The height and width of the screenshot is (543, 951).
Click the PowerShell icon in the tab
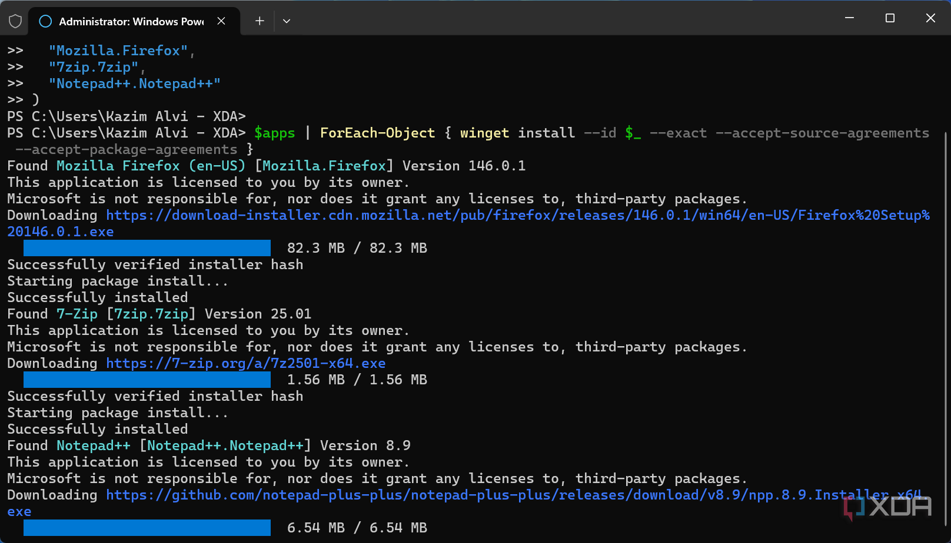[x=45, y=21]
